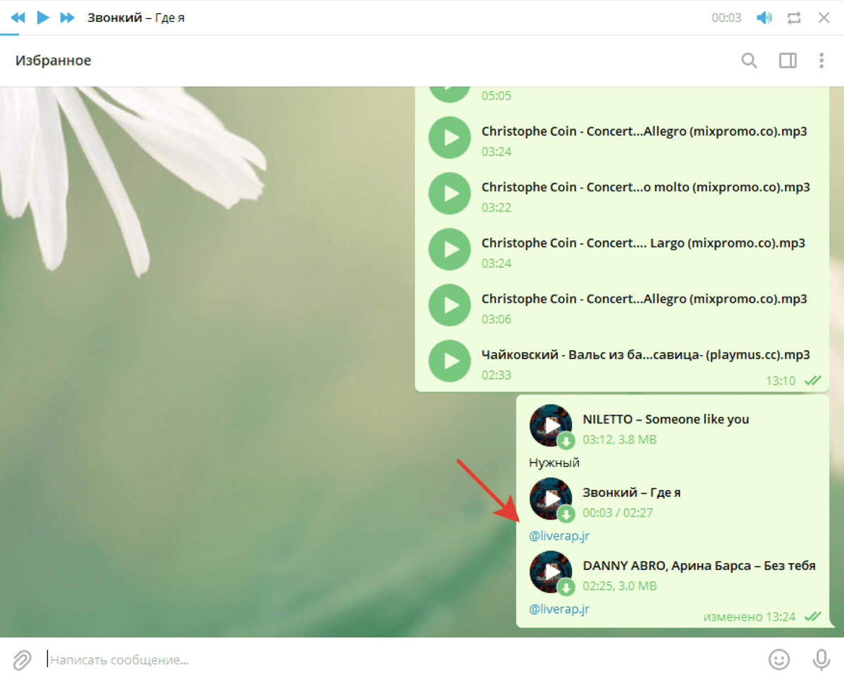Open search in Избранное chat
This screenshot has height=679, width=844.
[x=749, y=60]
